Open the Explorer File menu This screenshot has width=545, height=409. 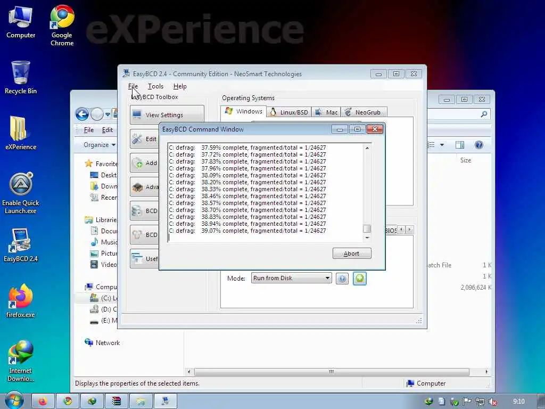click(89, 130)
